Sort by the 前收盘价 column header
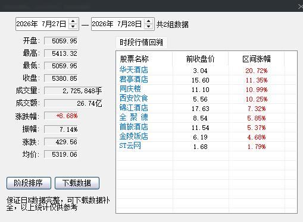Image resolution: width=303 pixels, height=222 pixels. click(x=201, y=59)
